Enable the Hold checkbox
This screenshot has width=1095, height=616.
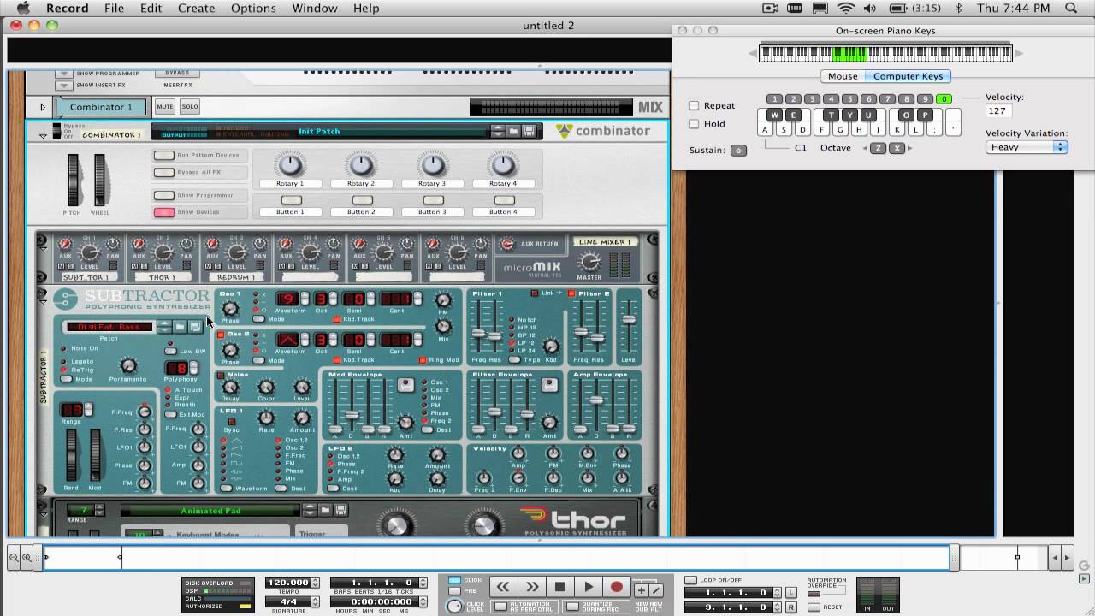point(694,124)
